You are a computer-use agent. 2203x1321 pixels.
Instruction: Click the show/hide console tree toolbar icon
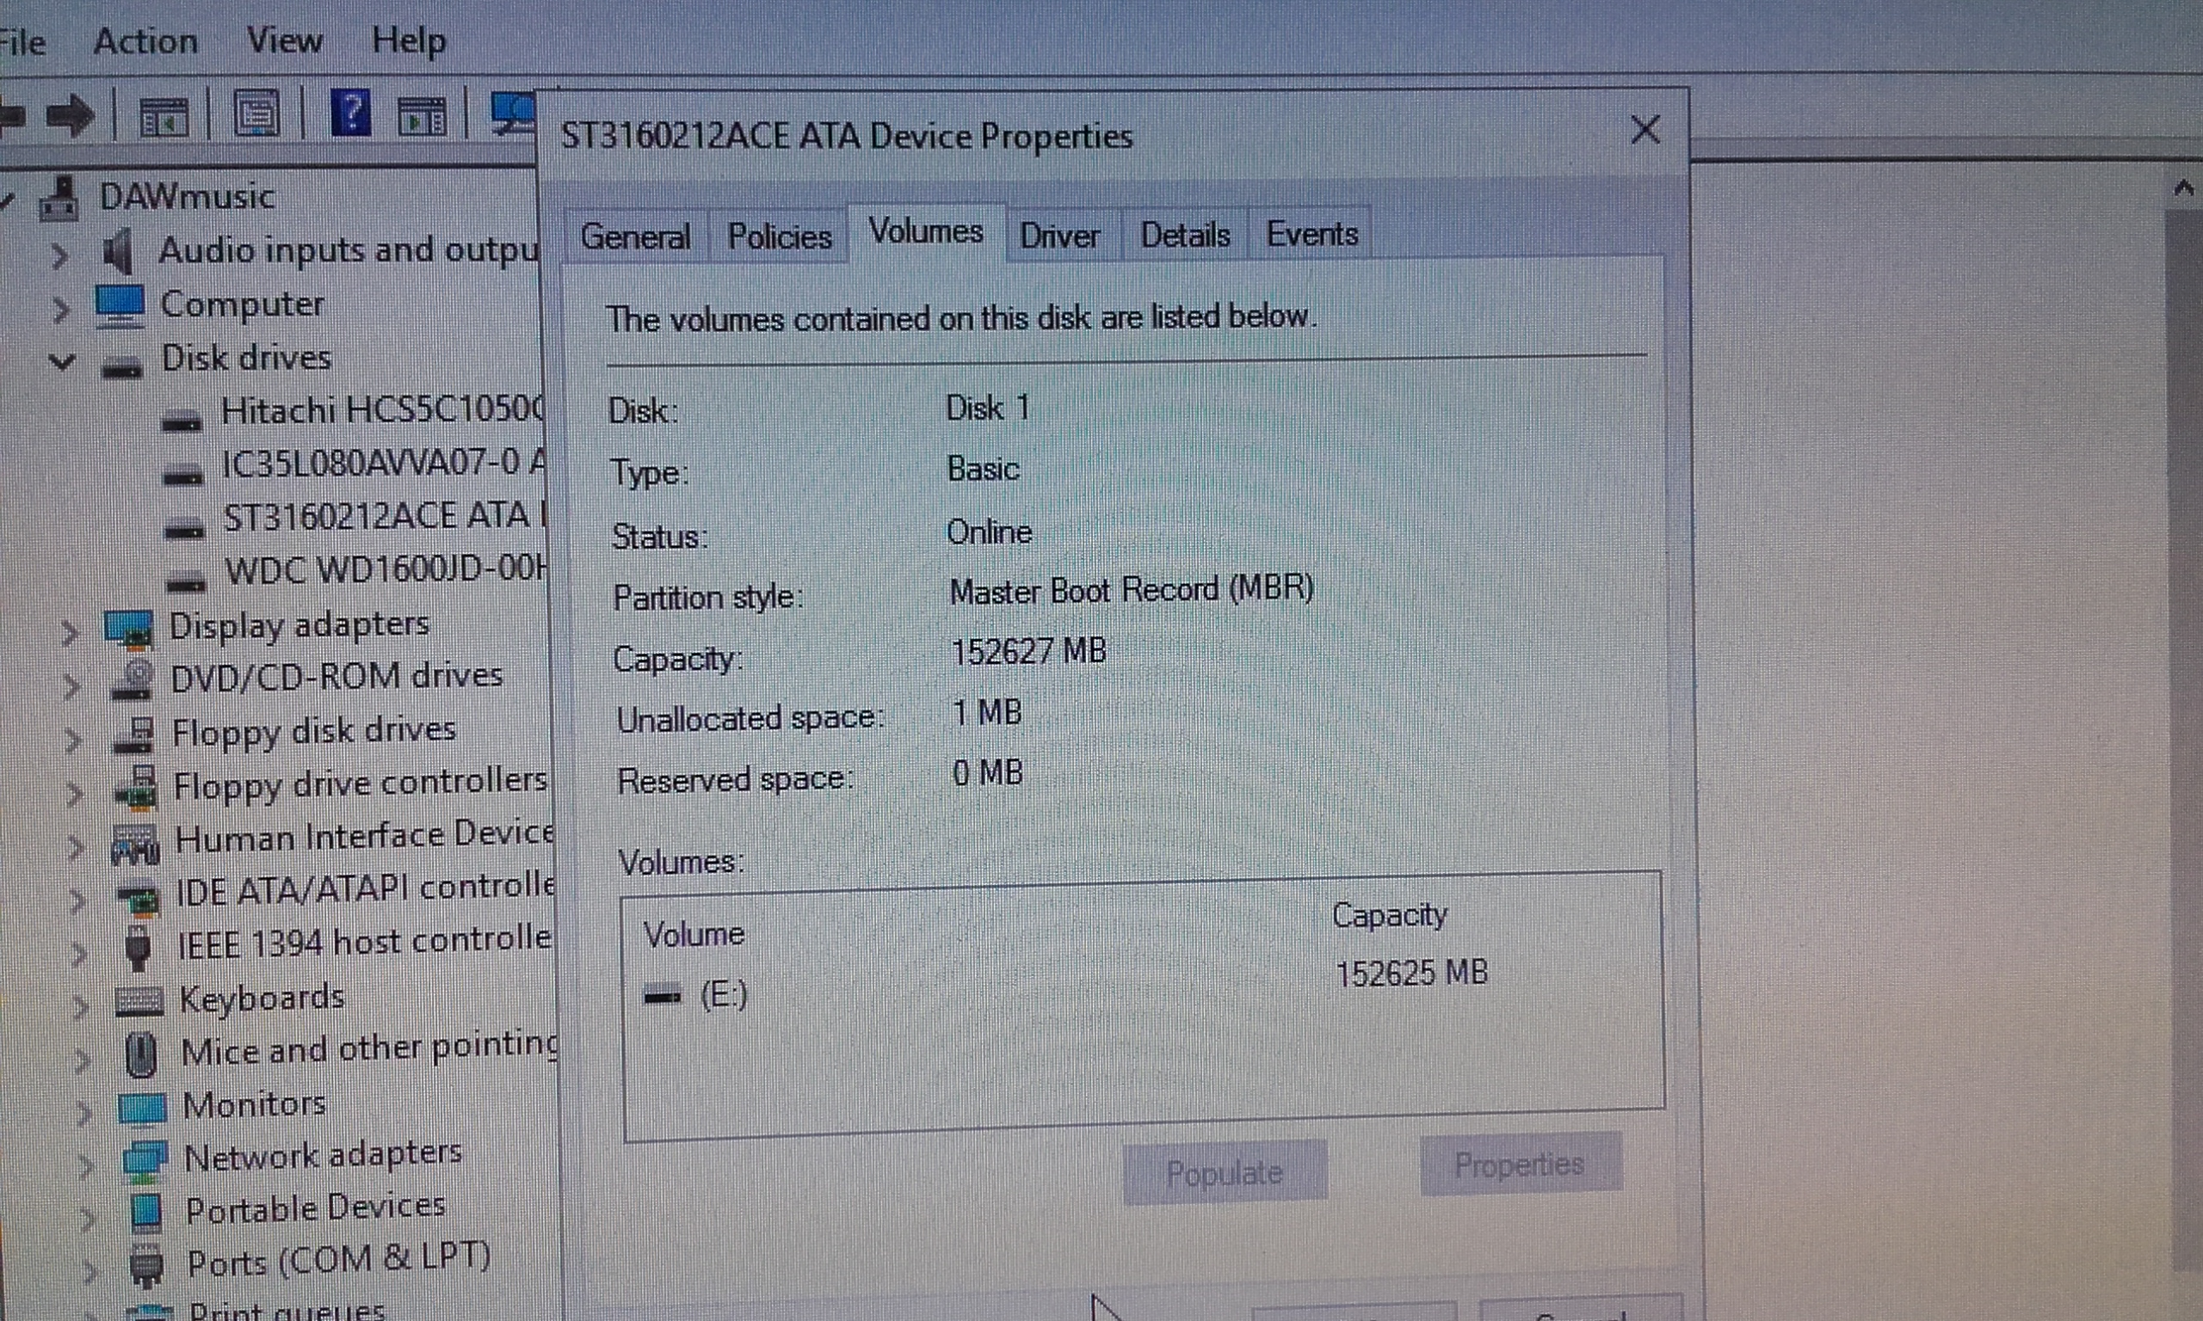pos(164,116)
